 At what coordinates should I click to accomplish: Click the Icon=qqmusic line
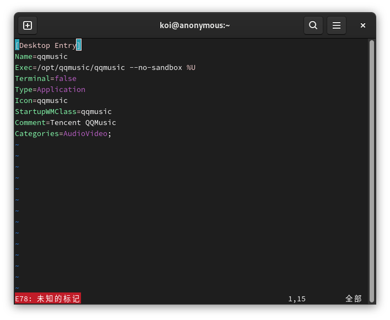pos(41,100)
